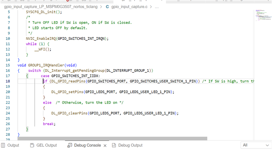Click the Output tab document icon
The width and height of the screenshot is (272, 154).
pyautogui.click(x=3, y=145)
